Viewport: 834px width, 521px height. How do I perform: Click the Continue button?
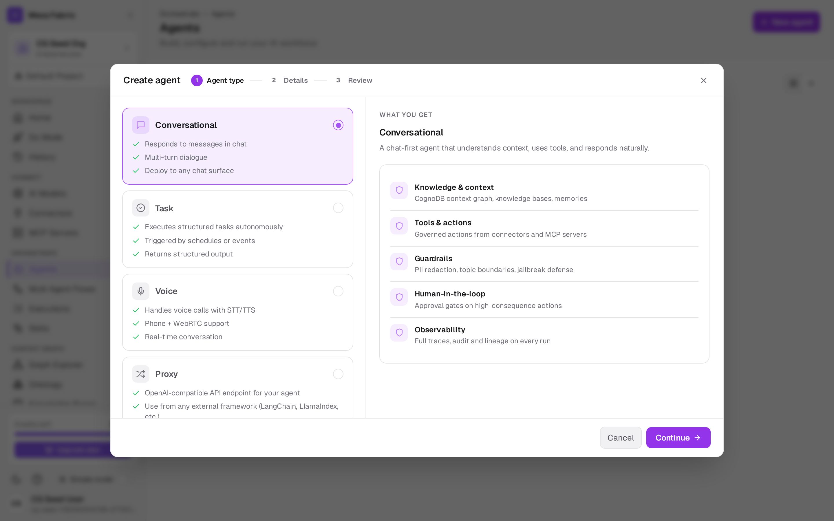678,438
